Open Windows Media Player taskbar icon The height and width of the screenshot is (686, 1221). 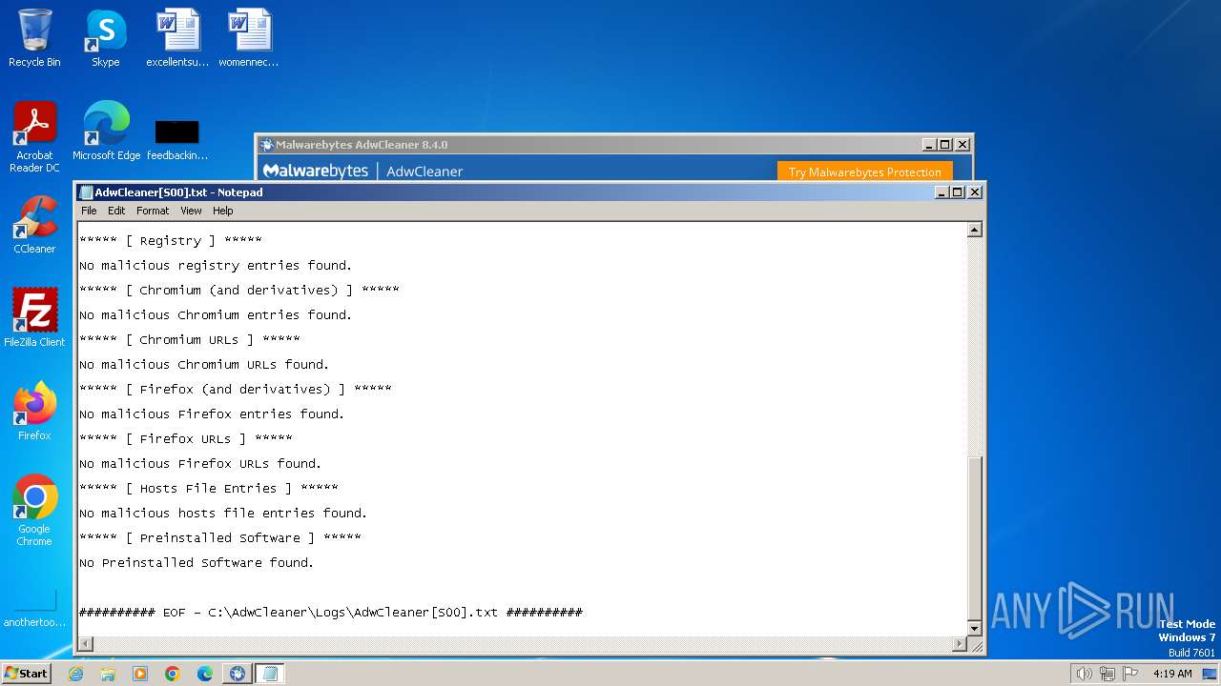(140, 674)
